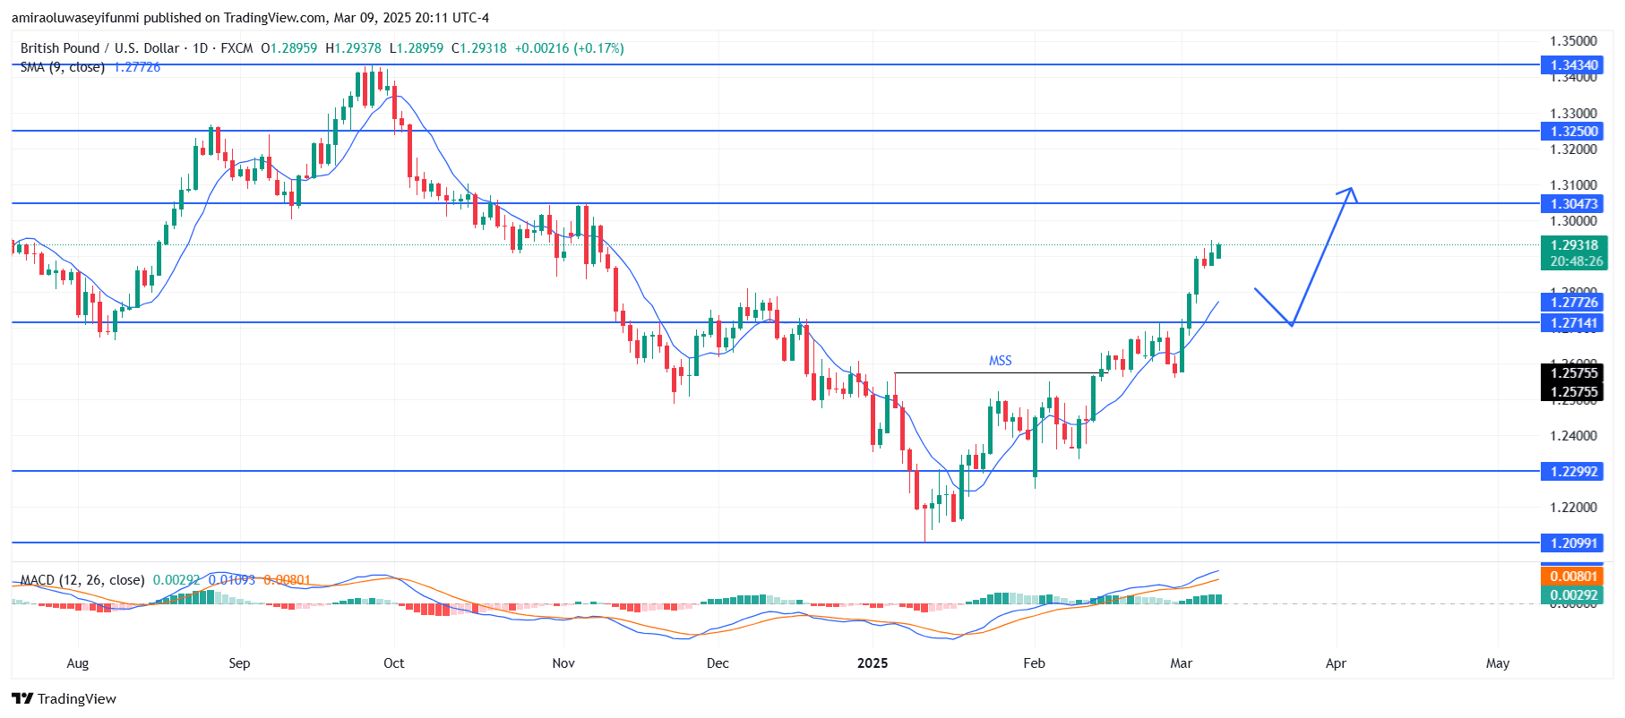Click the 1.27141 price level label
This screenshot has height=718, width=1625.
[x=1572, y=323]
